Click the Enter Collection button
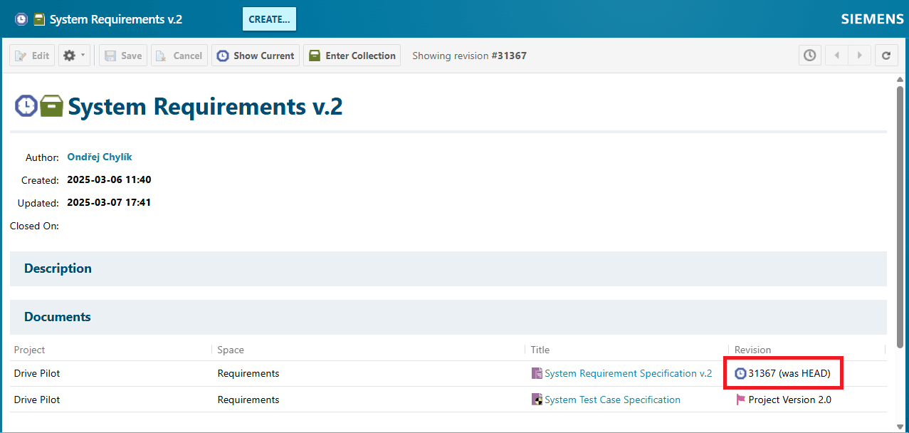The width and height of the screenshot is (909, 433). 352,56
